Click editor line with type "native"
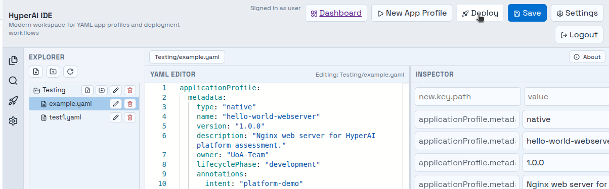The height and width of the screenshot is (189, 609). [227, 107]
